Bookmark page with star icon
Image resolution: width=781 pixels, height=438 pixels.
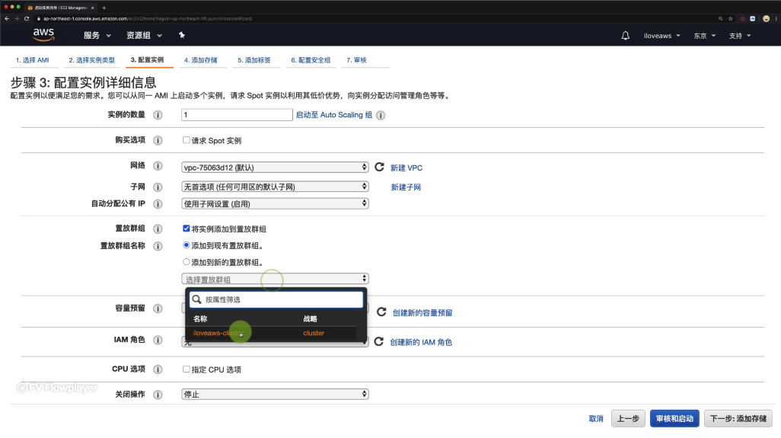tap(731, 18)
